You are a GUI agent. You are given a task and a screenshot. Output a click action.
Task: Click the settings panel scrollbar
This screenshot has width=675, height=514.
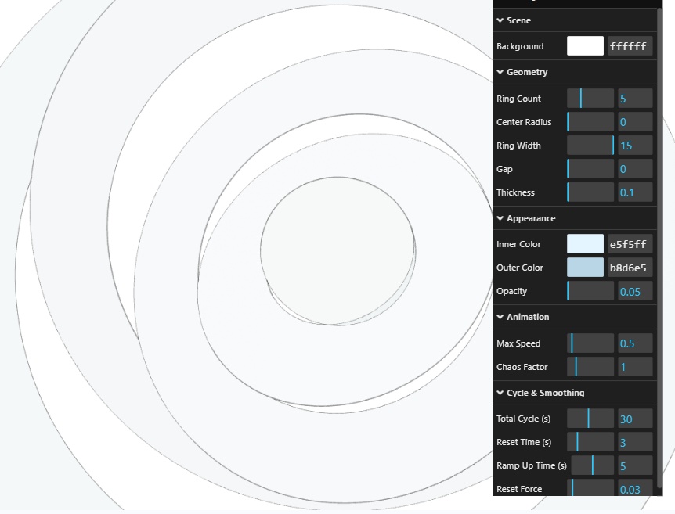(659, 235)
